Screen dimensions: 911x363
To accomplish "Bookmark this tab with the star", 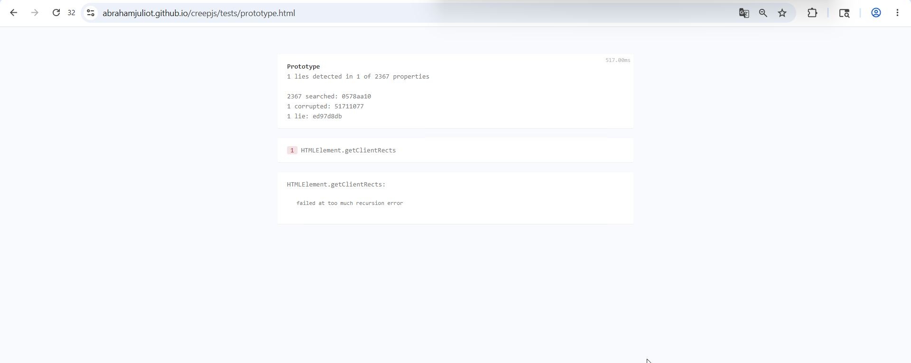I will coord(782,13).
